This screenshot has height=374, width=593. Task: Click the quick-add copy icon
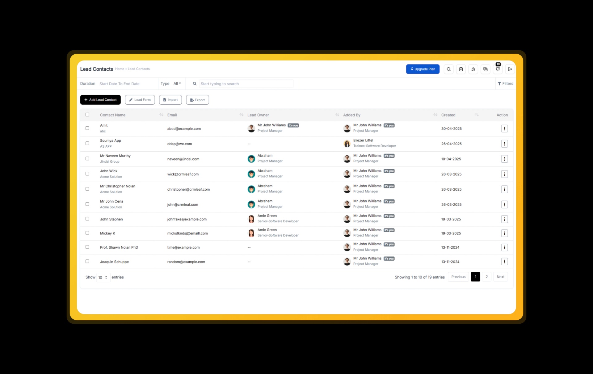[485, 69]
